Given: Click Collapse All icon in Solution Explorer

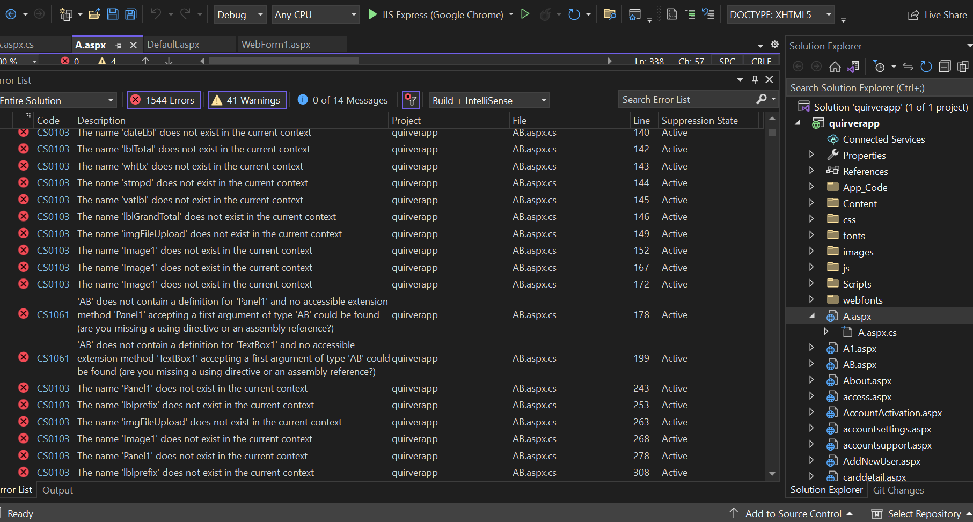Looking at the screenshot, I should pos(945,67).
